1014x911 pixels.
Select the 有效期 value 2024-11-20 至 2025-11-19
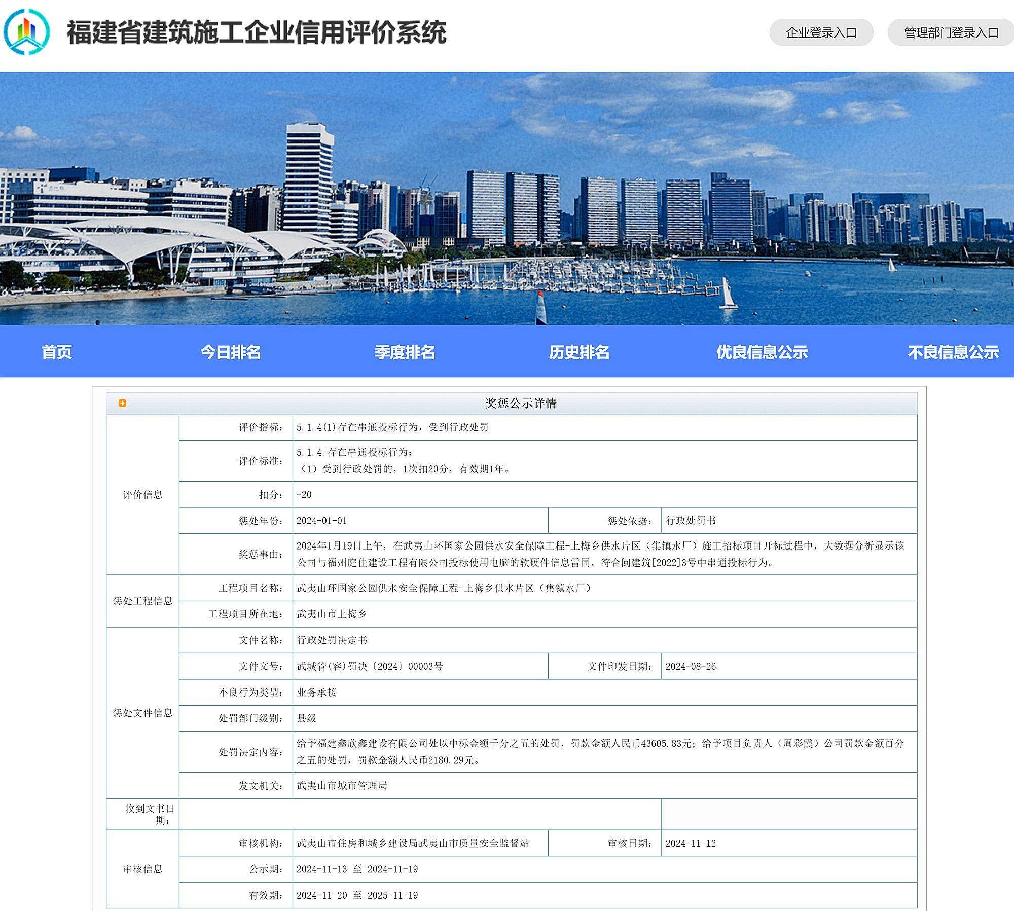(357, 895)
